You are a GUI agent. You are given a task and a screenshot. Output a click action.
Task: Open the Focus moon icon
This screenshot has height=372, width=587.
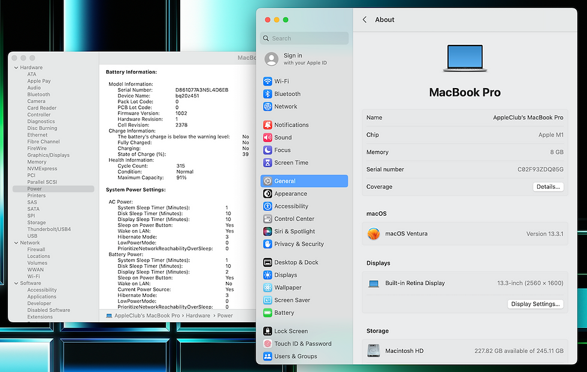[x=267, y=150]
